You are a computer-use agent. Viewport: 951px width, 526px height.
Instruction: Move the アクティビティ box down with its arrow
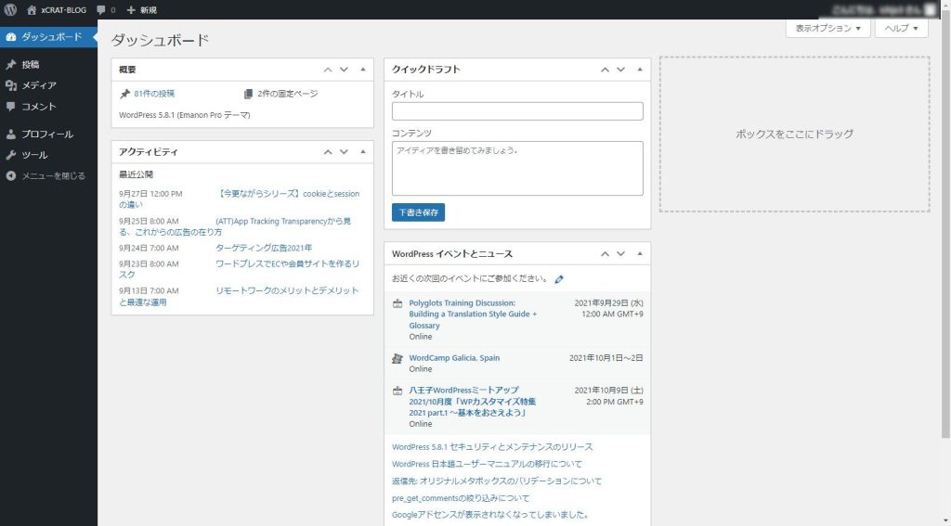point(344,152)
